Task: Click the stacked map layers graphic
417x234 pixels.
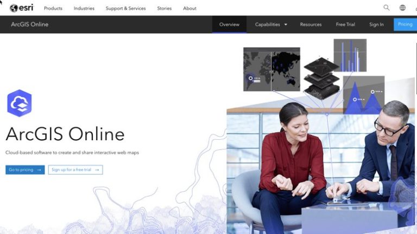Action: coord(321,78)
